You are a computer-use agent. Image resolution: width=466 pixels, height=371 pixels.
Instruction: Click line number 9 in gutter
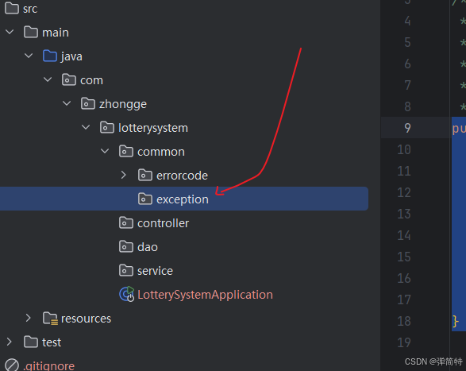(x=407, y=128)
